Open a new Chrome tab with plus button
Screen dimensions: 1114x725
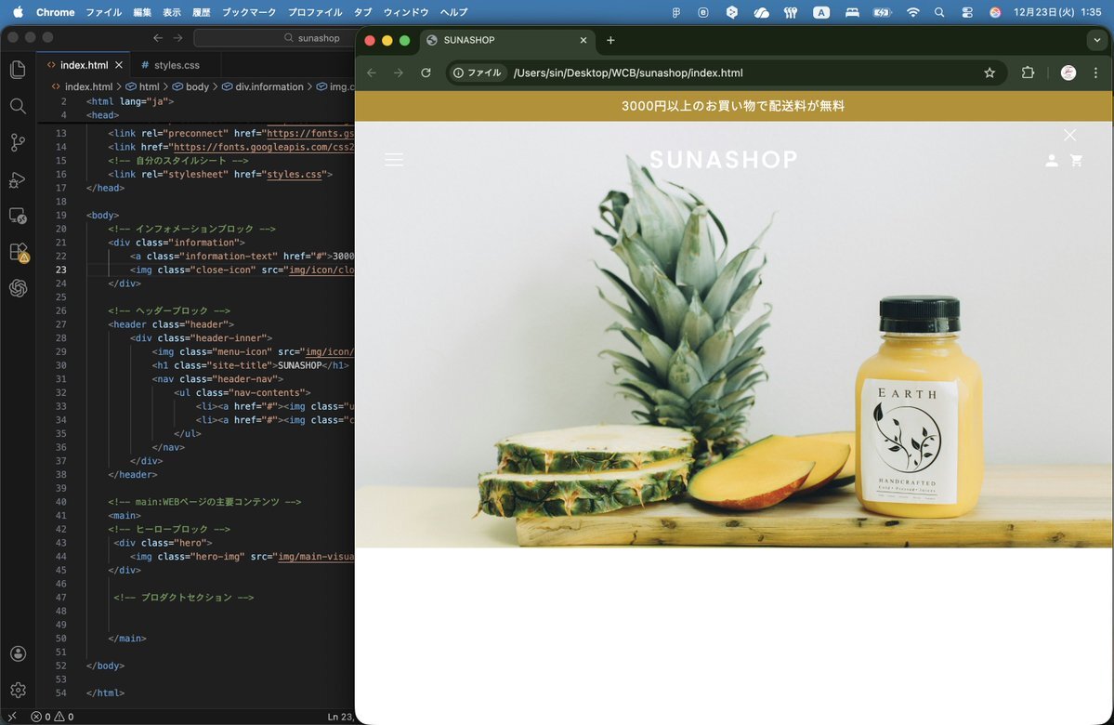pyautogui.click(x=610, y=40)
